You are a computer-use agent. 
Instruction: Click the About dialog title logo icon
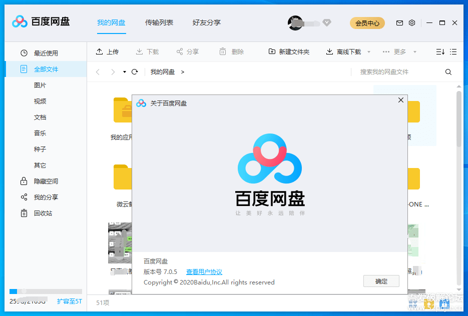click(141, 103)
